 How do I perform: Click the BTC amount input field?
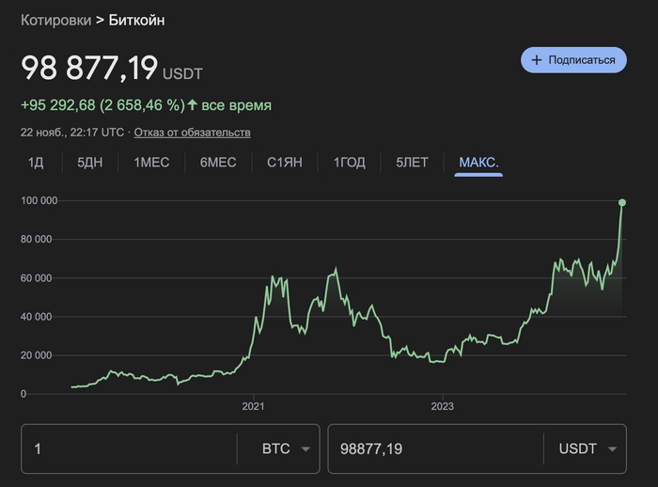coord(129,449)
